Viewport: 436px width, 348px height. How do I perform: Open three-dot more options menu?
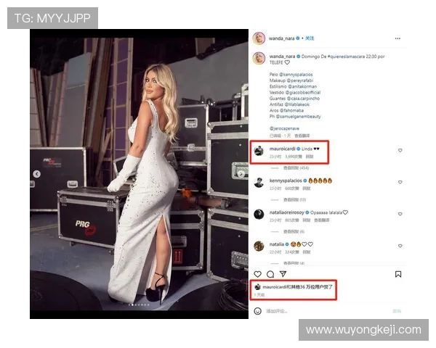[397, 38]
